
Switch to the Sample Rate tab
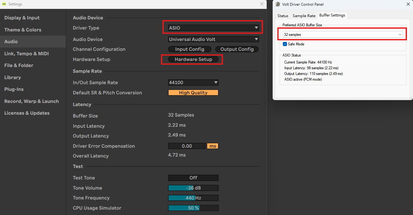(304, 16)
